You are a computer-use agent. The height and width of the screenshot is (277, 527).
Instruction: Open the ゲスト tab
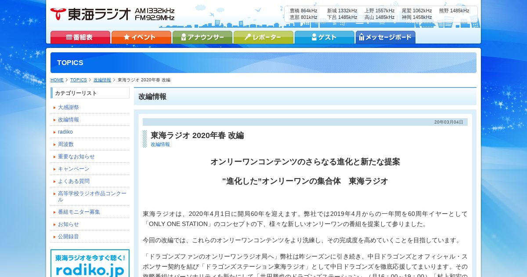tap(324, 37)
